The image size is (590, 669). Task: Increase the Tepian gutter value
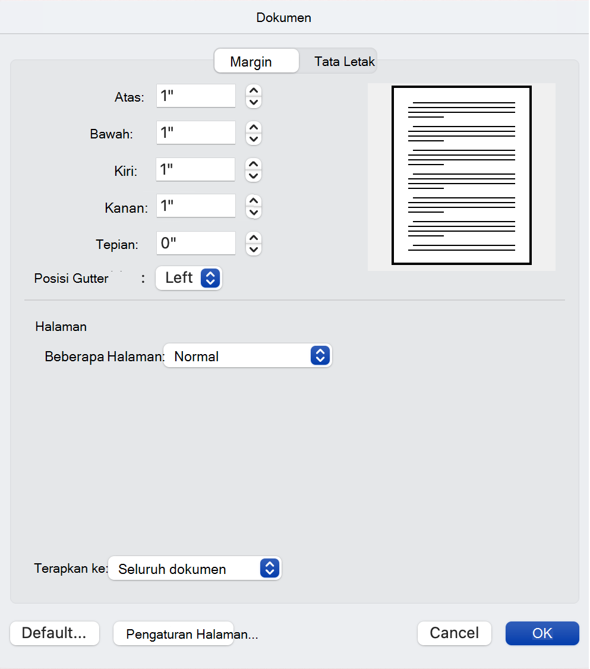[x=253, y=238]
